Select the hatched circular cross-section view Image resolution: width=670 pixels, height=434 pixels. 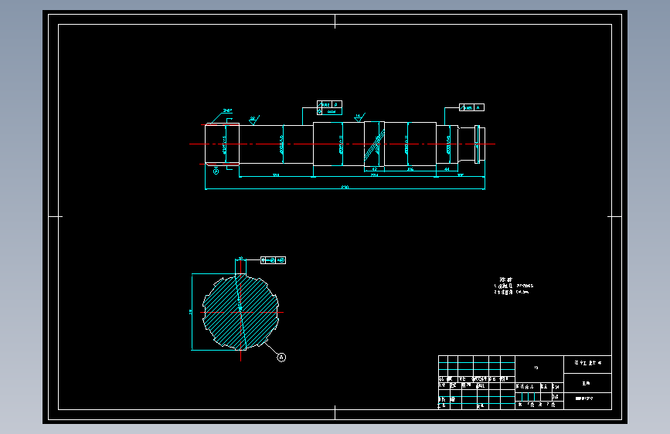(240, 312)
